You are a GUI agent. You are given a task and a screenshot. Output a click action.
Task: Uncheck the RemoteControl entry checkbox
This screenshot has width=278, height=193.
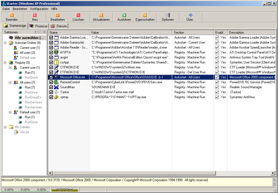[51, 82]
